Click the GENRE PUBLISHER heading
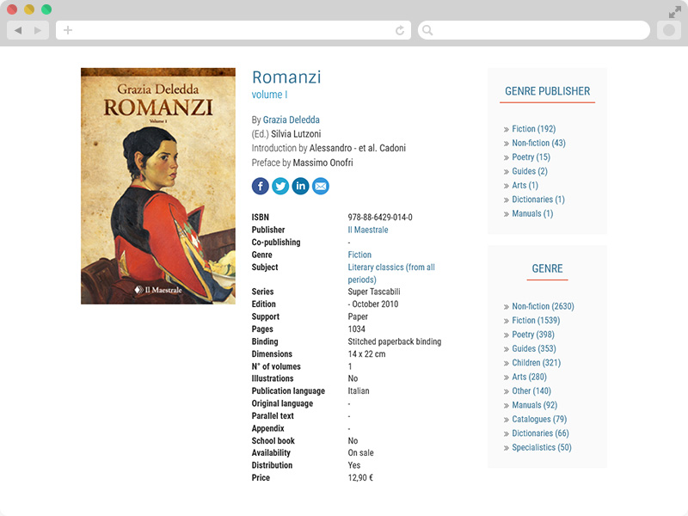688x516 pixels. [547, 91]
